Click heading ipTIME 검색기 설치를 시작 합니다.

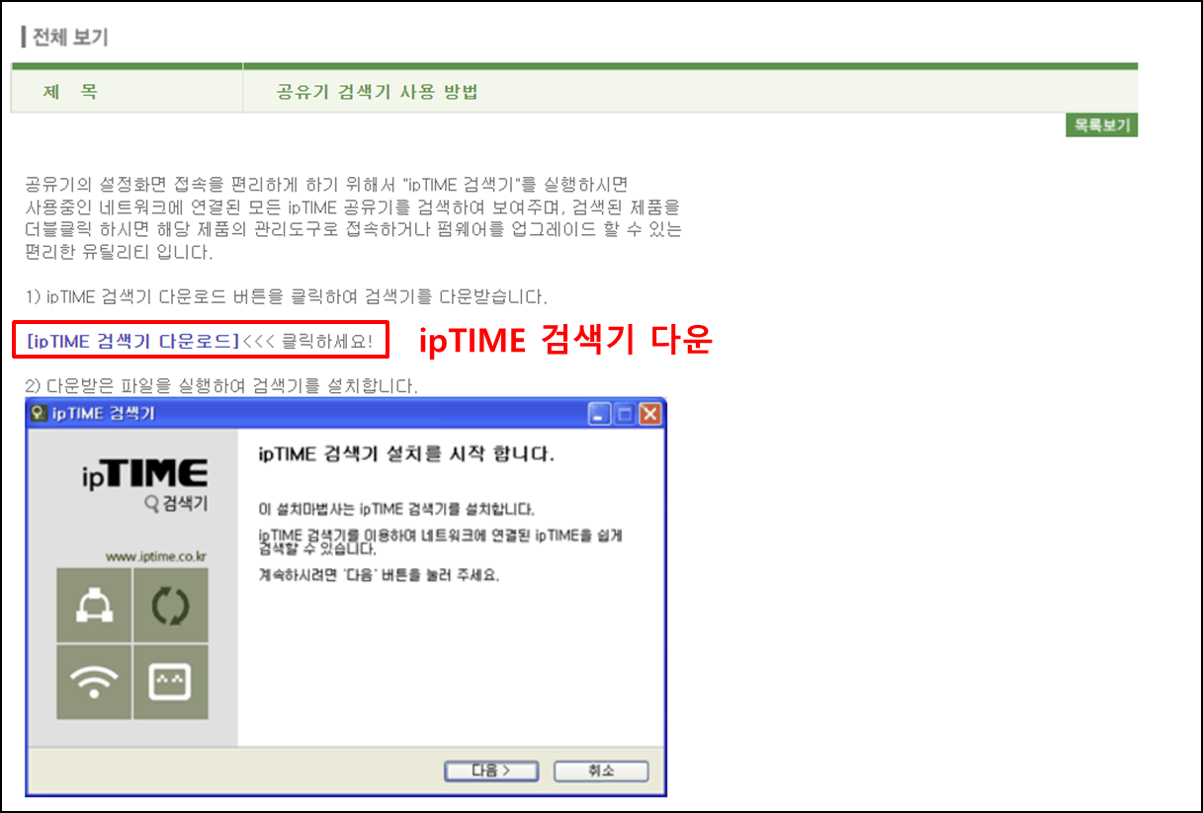(406, 455)
